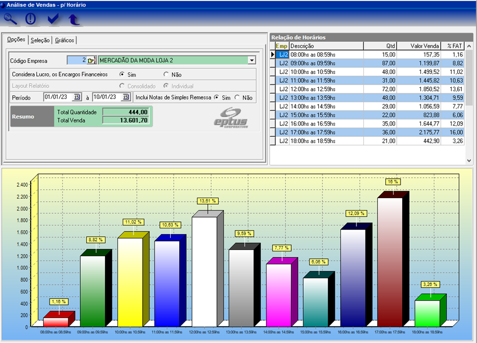Open the Gráficos tab
The height and width of the screenshot is (343, 477).
tap(65, 40)
